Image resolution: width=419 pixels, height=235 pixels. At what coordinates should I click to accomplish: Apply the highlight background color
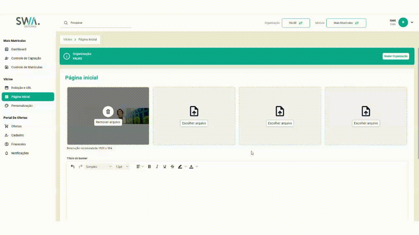pos(180,166)
